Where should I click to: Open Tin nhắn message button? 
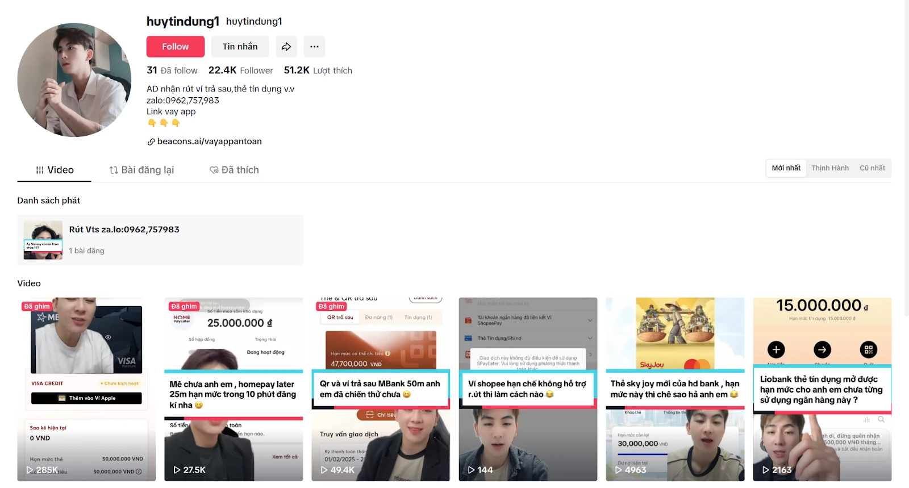pyautogui.click(x=240, y=47)
